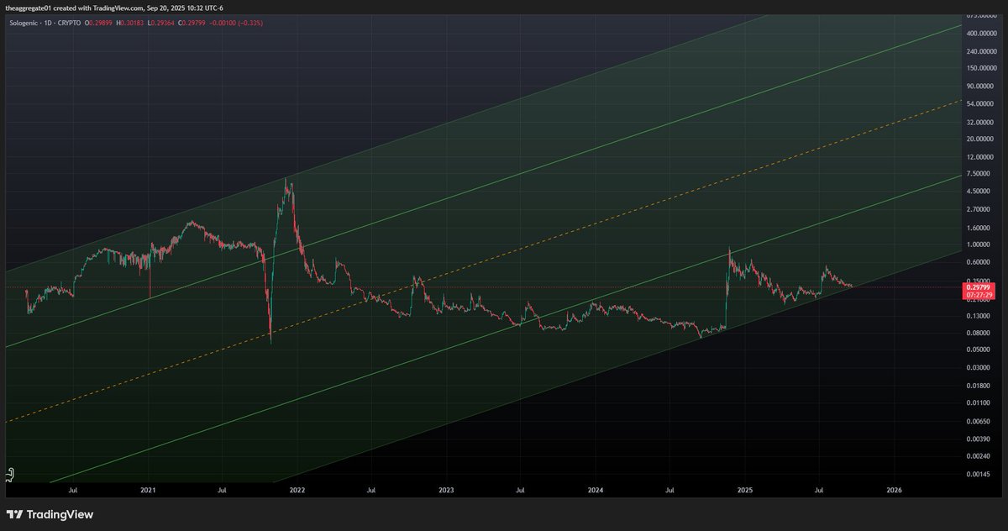This screenshot has height=531, width=1008.
Task: Click the 2022 label on the time axis
Action: [x=297, y=489]
